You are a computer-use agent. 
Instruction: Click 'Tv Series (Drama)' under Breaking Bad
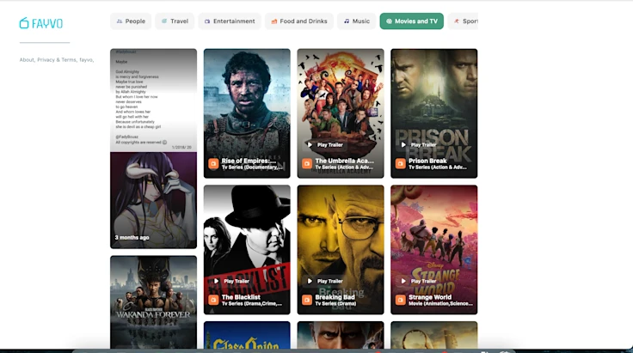tap(336, 303)
